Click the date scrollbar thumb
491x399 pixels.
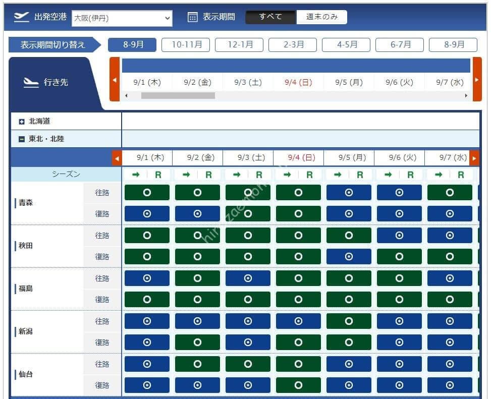point(178,96)
